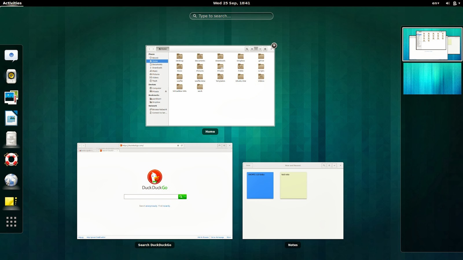Image resolution: width=463 pixels, height=260 pixels.
Task: Open the Help lifesaver icon in the dock
Action: pyautogui.click(x=11, y=159)
